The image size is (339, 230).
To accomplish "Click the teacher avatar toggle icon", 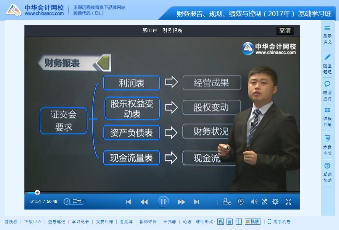I will point(227,202).
